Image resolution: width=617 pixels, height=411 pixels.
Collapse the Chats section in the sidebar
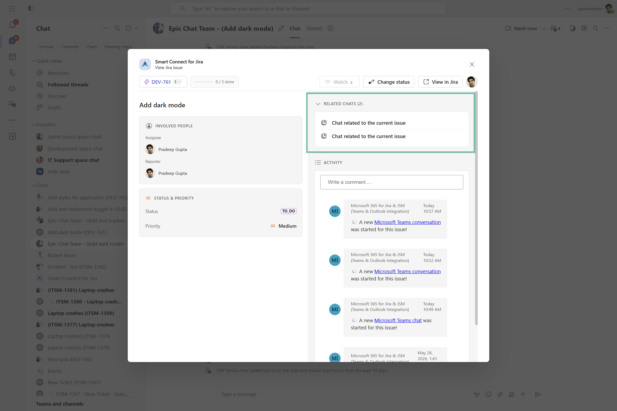tap(33, 185)
